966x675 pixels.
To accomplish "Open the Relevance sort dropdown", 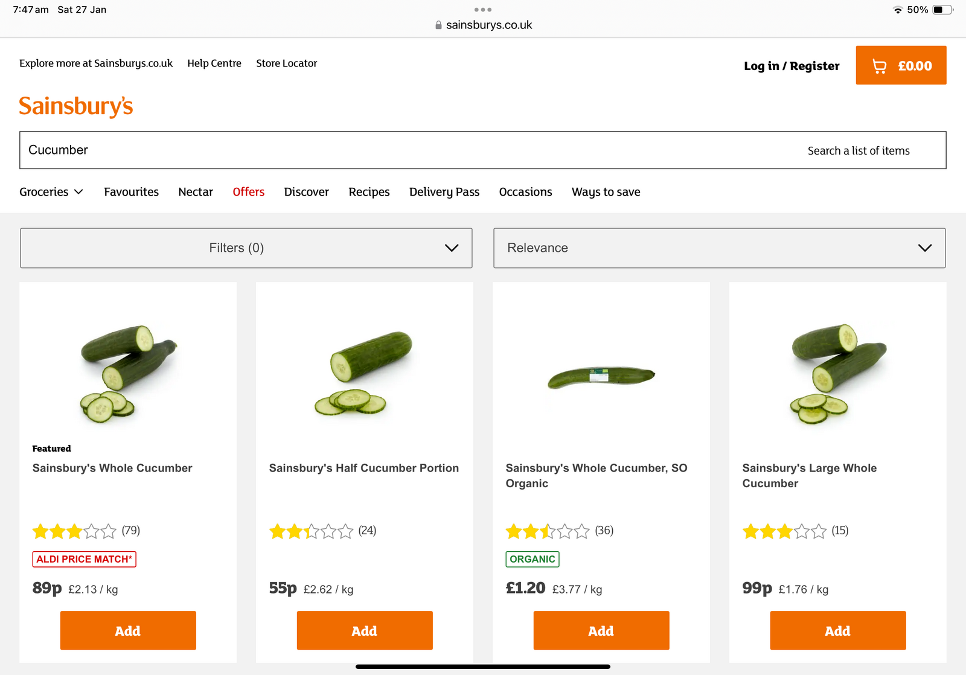I will [719, 248].
